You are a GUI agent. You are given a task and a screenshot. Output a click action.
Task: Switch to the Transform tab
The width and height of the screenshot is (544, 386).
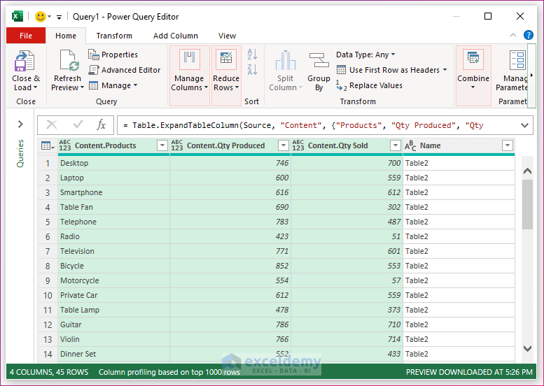click(x=114, y=36)
